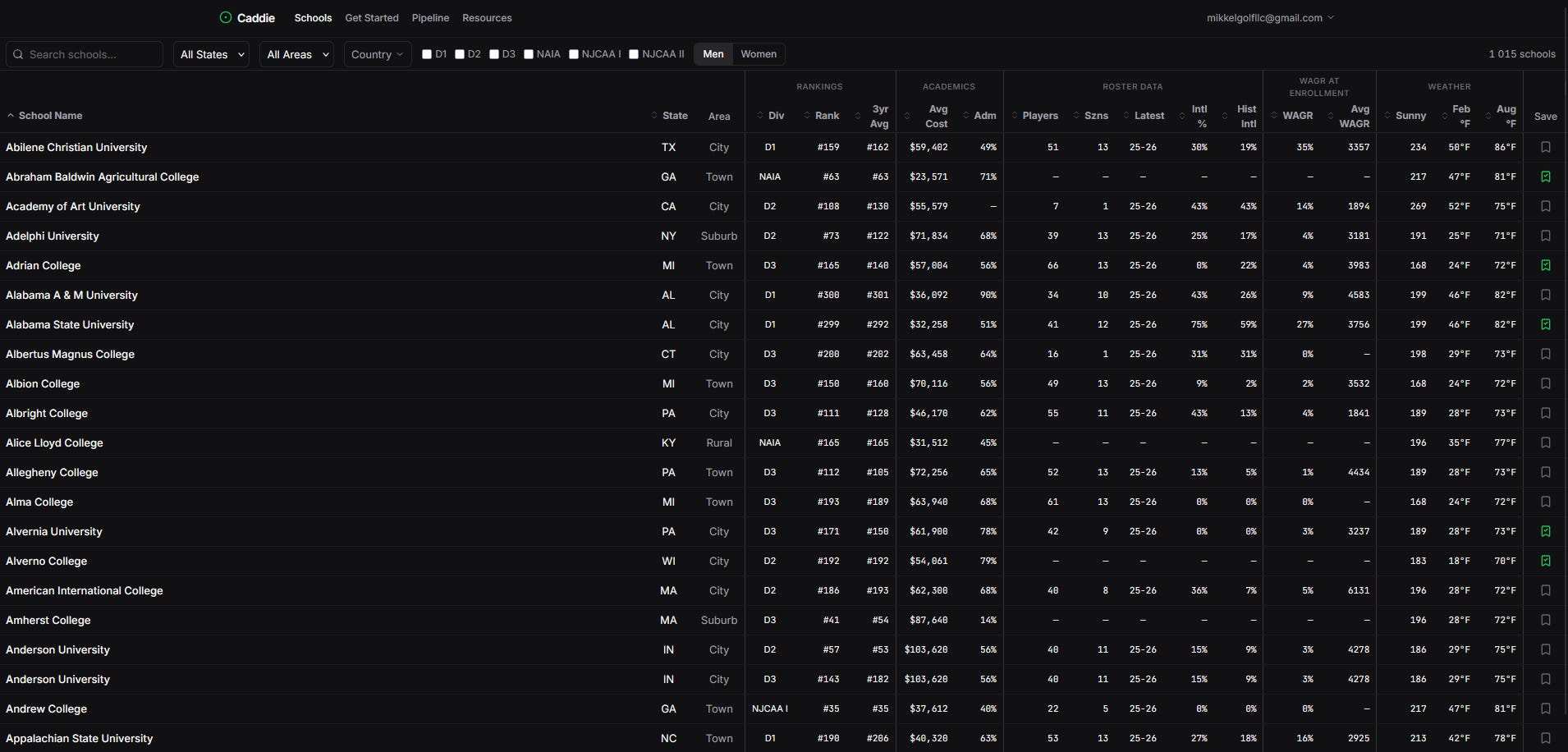The width and height of the screenshot is (1568, 752).
Task: Sort by Sunny weather column
Action: [x=1405, y=116]
